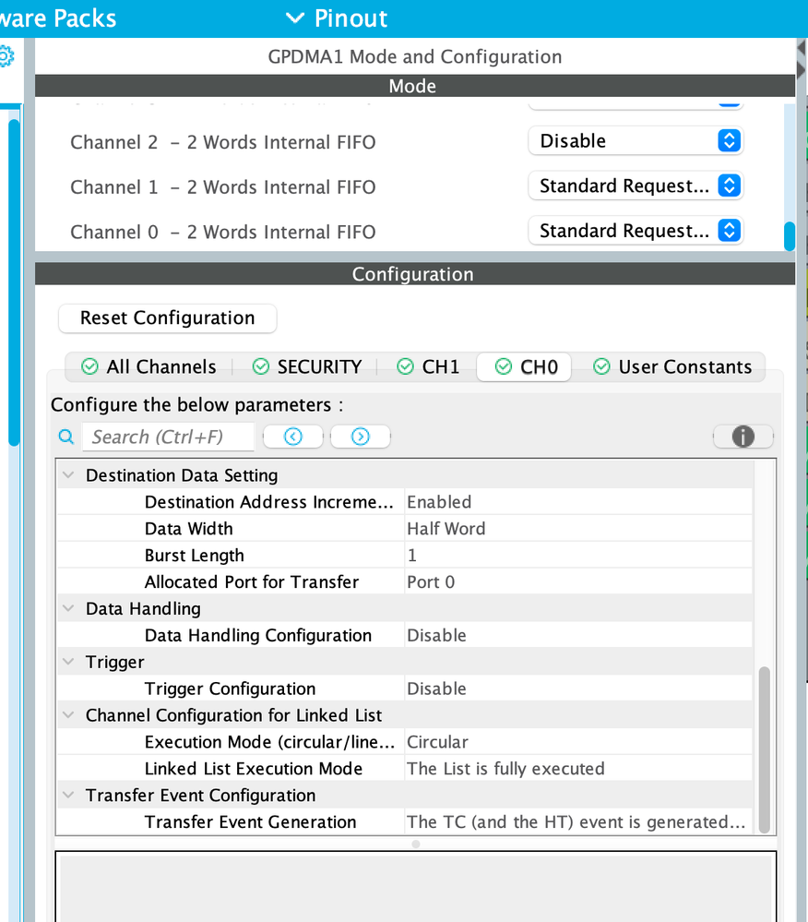Click the left sidebar blue scrollbar
The height and width of the screenshot is (922, 808).
pyautogui.click(x=14, y=282)
